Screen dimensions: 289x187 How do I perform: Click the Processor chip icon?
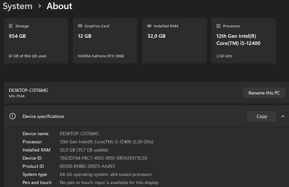pos(218,26)
